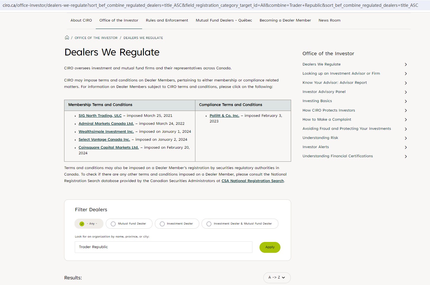Open How CIRO Protects Investors link

pyautogui.click(x=329, y=110)
